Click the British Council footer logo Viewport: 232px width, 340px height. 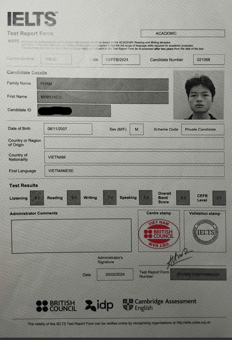[x=56, y=306]
